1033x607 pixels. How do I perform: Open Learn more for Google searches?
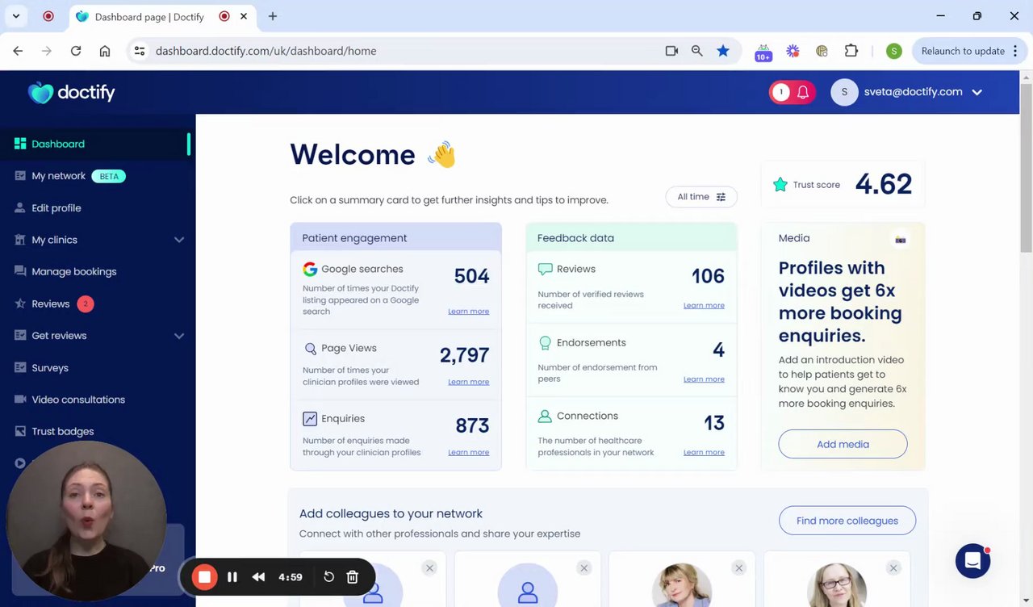469,312
